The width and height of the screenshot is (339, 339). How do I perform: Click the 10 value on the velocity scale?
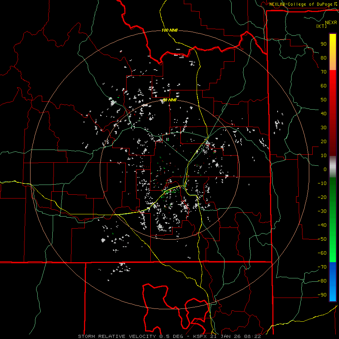coord(324,156)
